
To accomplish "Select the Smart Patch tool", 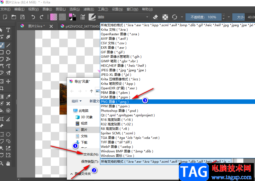I will 8,104.
